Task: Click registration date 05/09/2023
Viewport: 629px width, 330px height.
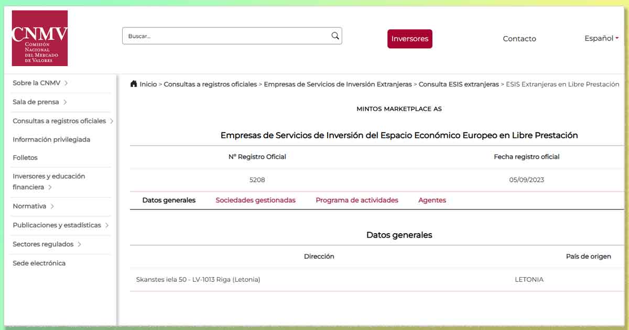Action: [527, 180]
